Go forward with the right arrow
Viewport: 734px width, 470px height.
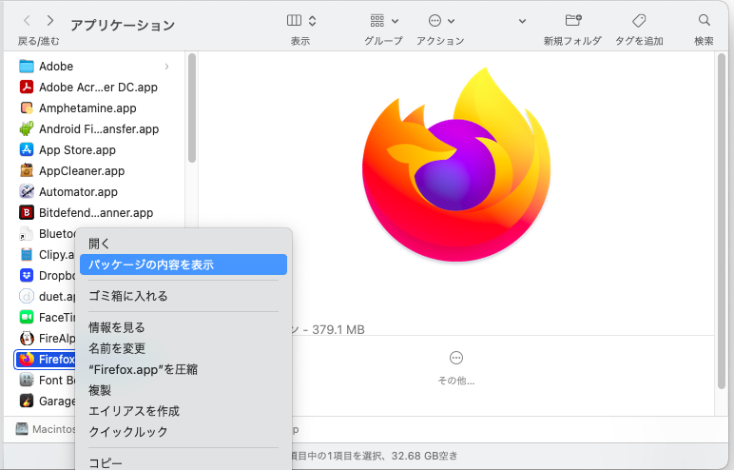pos(50,21)
